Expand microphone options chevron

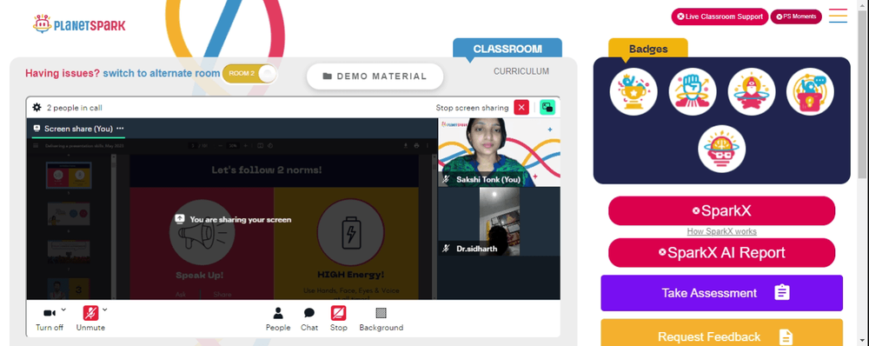coord(105,309)
